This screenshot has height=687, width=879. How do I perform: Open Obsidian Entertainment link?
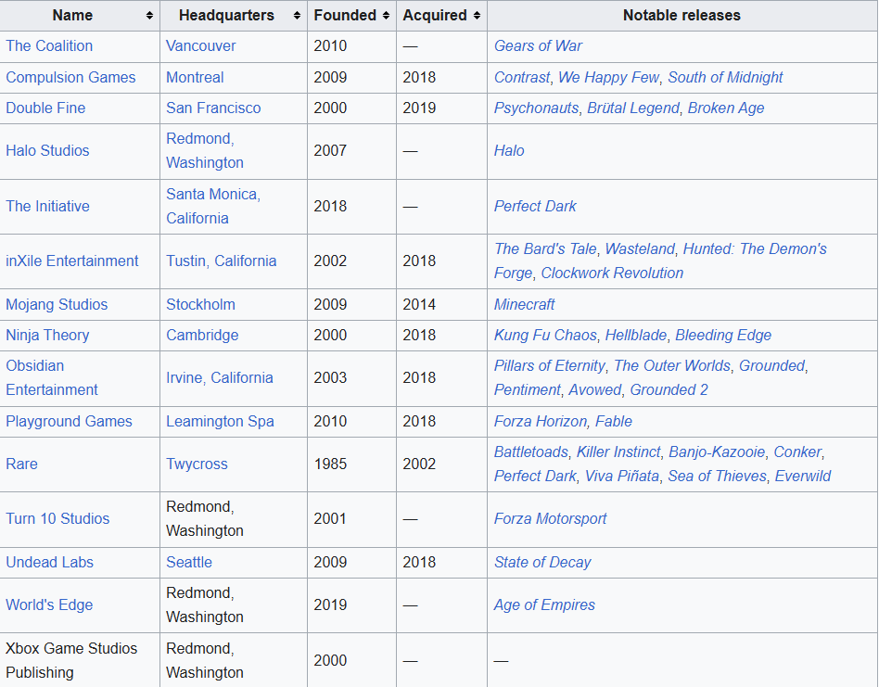point(52,377)
